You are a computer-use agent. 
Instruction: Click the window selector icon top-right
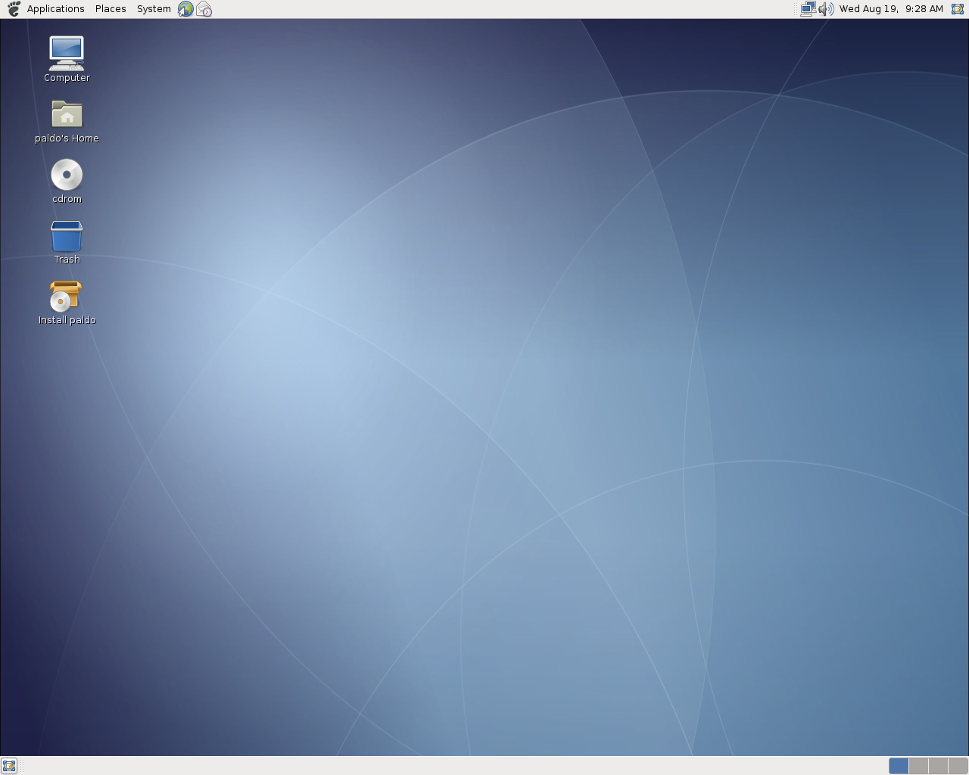[x=958, y=9]
